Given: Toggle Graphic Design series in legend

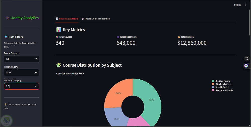Looking at the screenshot, I should (x=220, y=87).
